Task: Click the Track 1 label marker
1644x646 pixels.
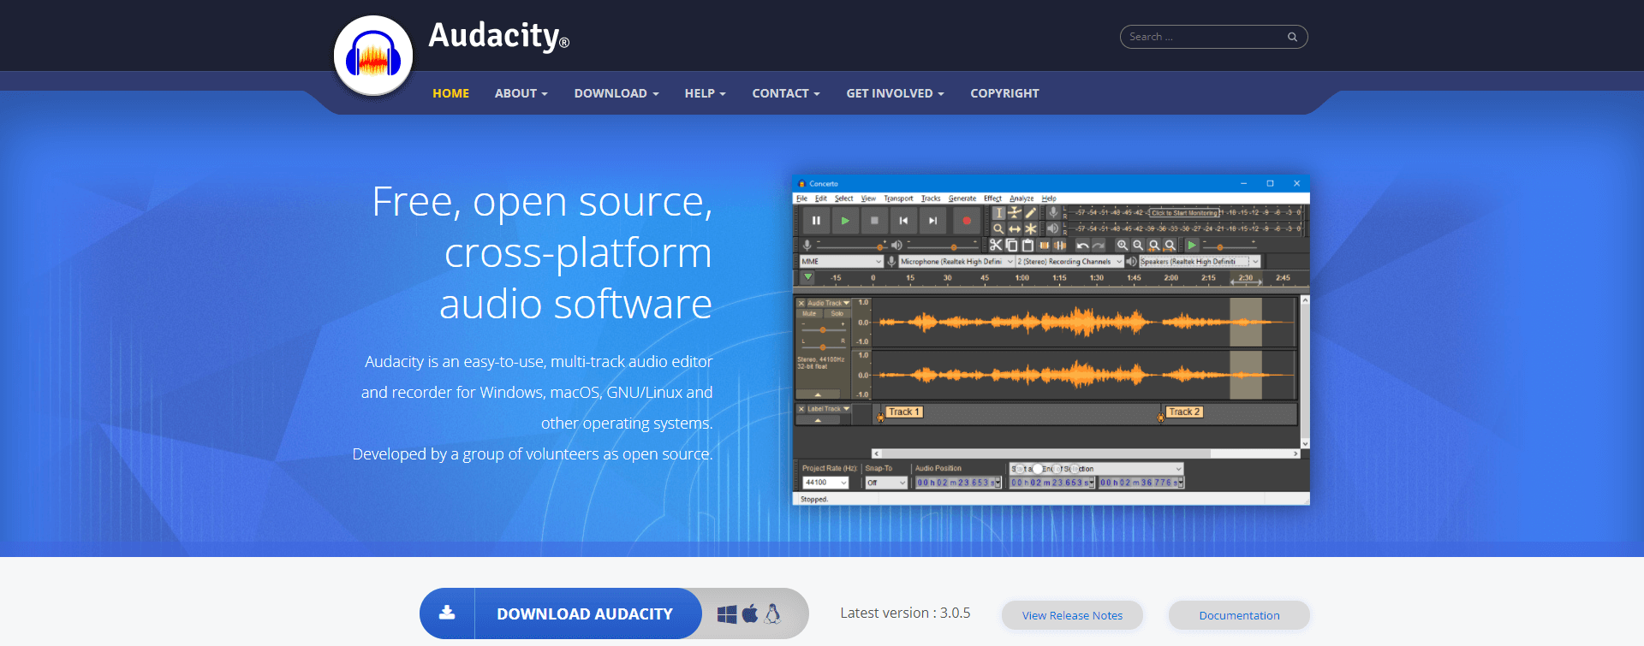Action: coord(903,412)
